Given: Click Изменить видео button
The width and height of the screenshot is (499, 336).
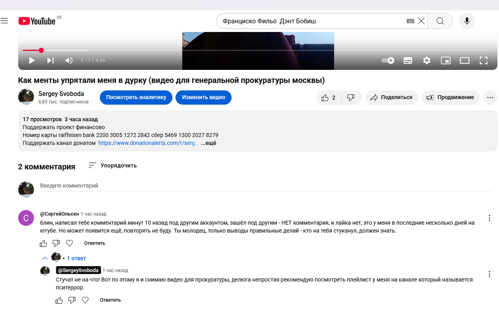Looking at the screenshot, I should 203,97.
